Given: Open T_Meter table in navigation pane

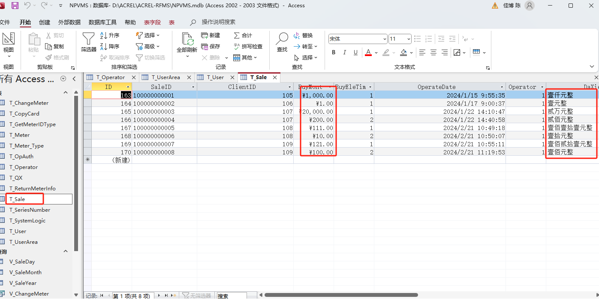Looking at the screenshot, I should 20,135.
